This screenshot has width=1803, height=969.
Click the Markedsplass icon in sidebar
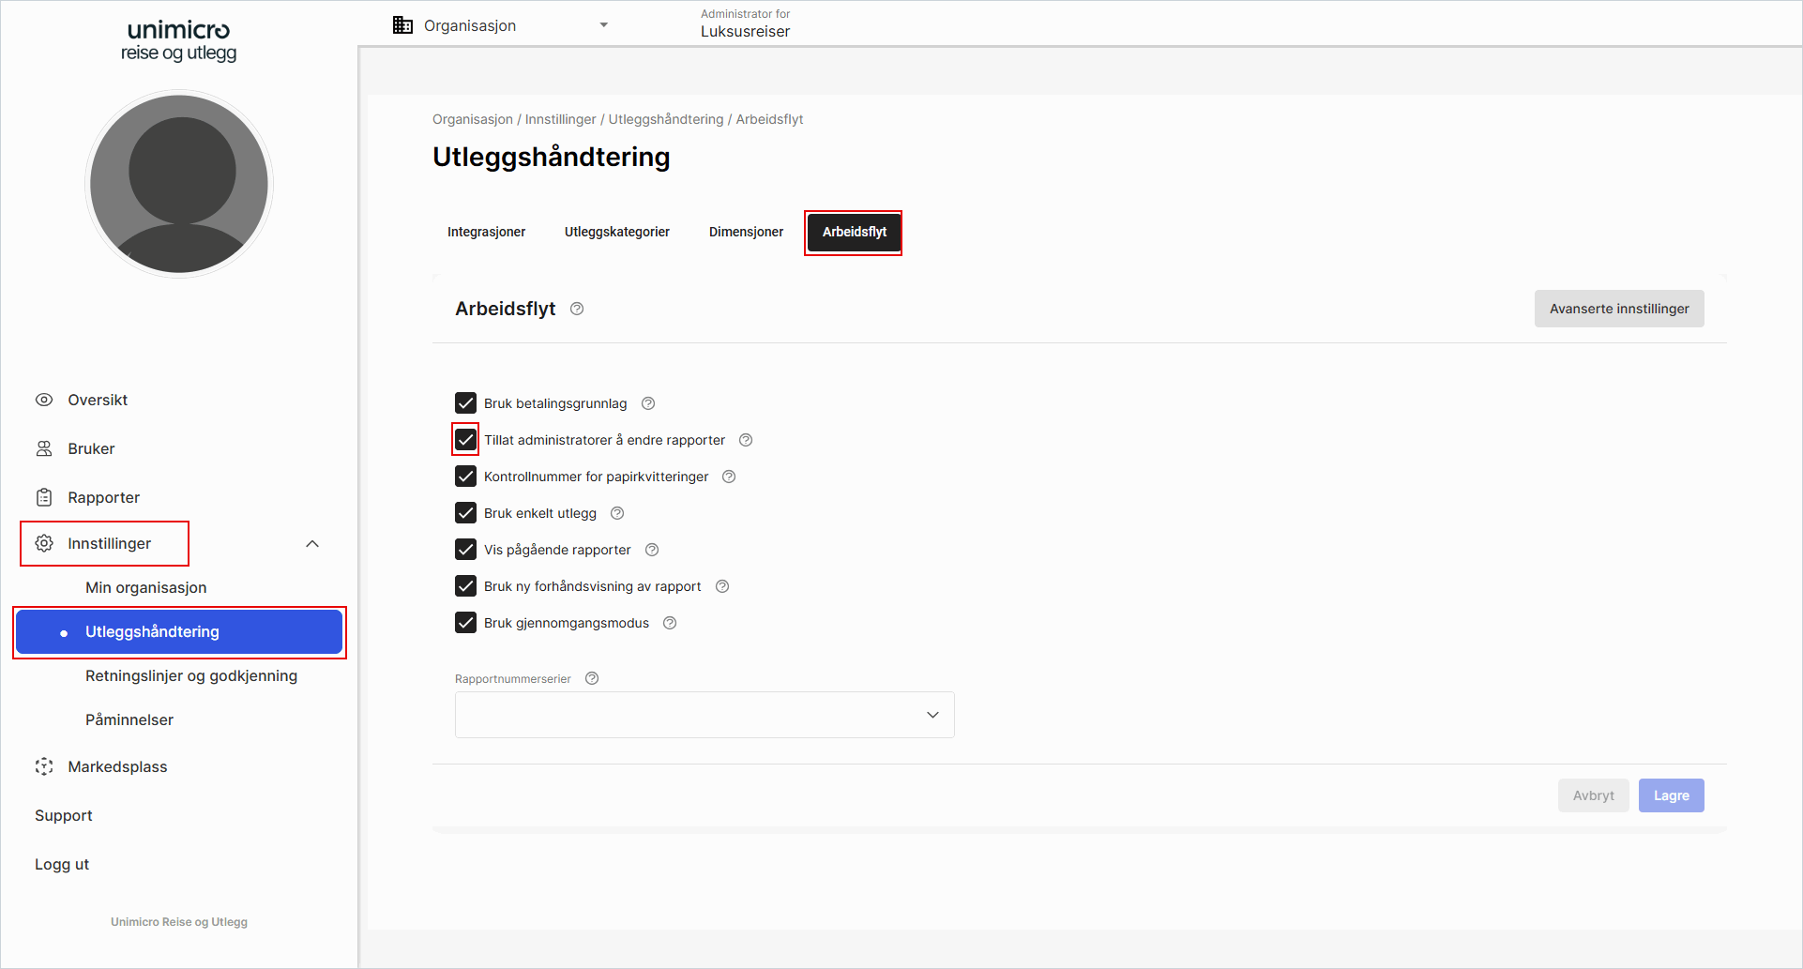44,766
